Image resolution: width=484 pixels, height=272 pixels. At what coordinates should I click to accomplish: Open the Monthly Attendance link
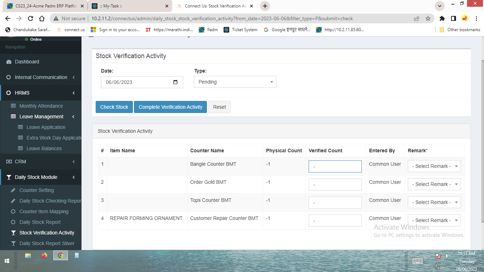(x=41, y=106)
